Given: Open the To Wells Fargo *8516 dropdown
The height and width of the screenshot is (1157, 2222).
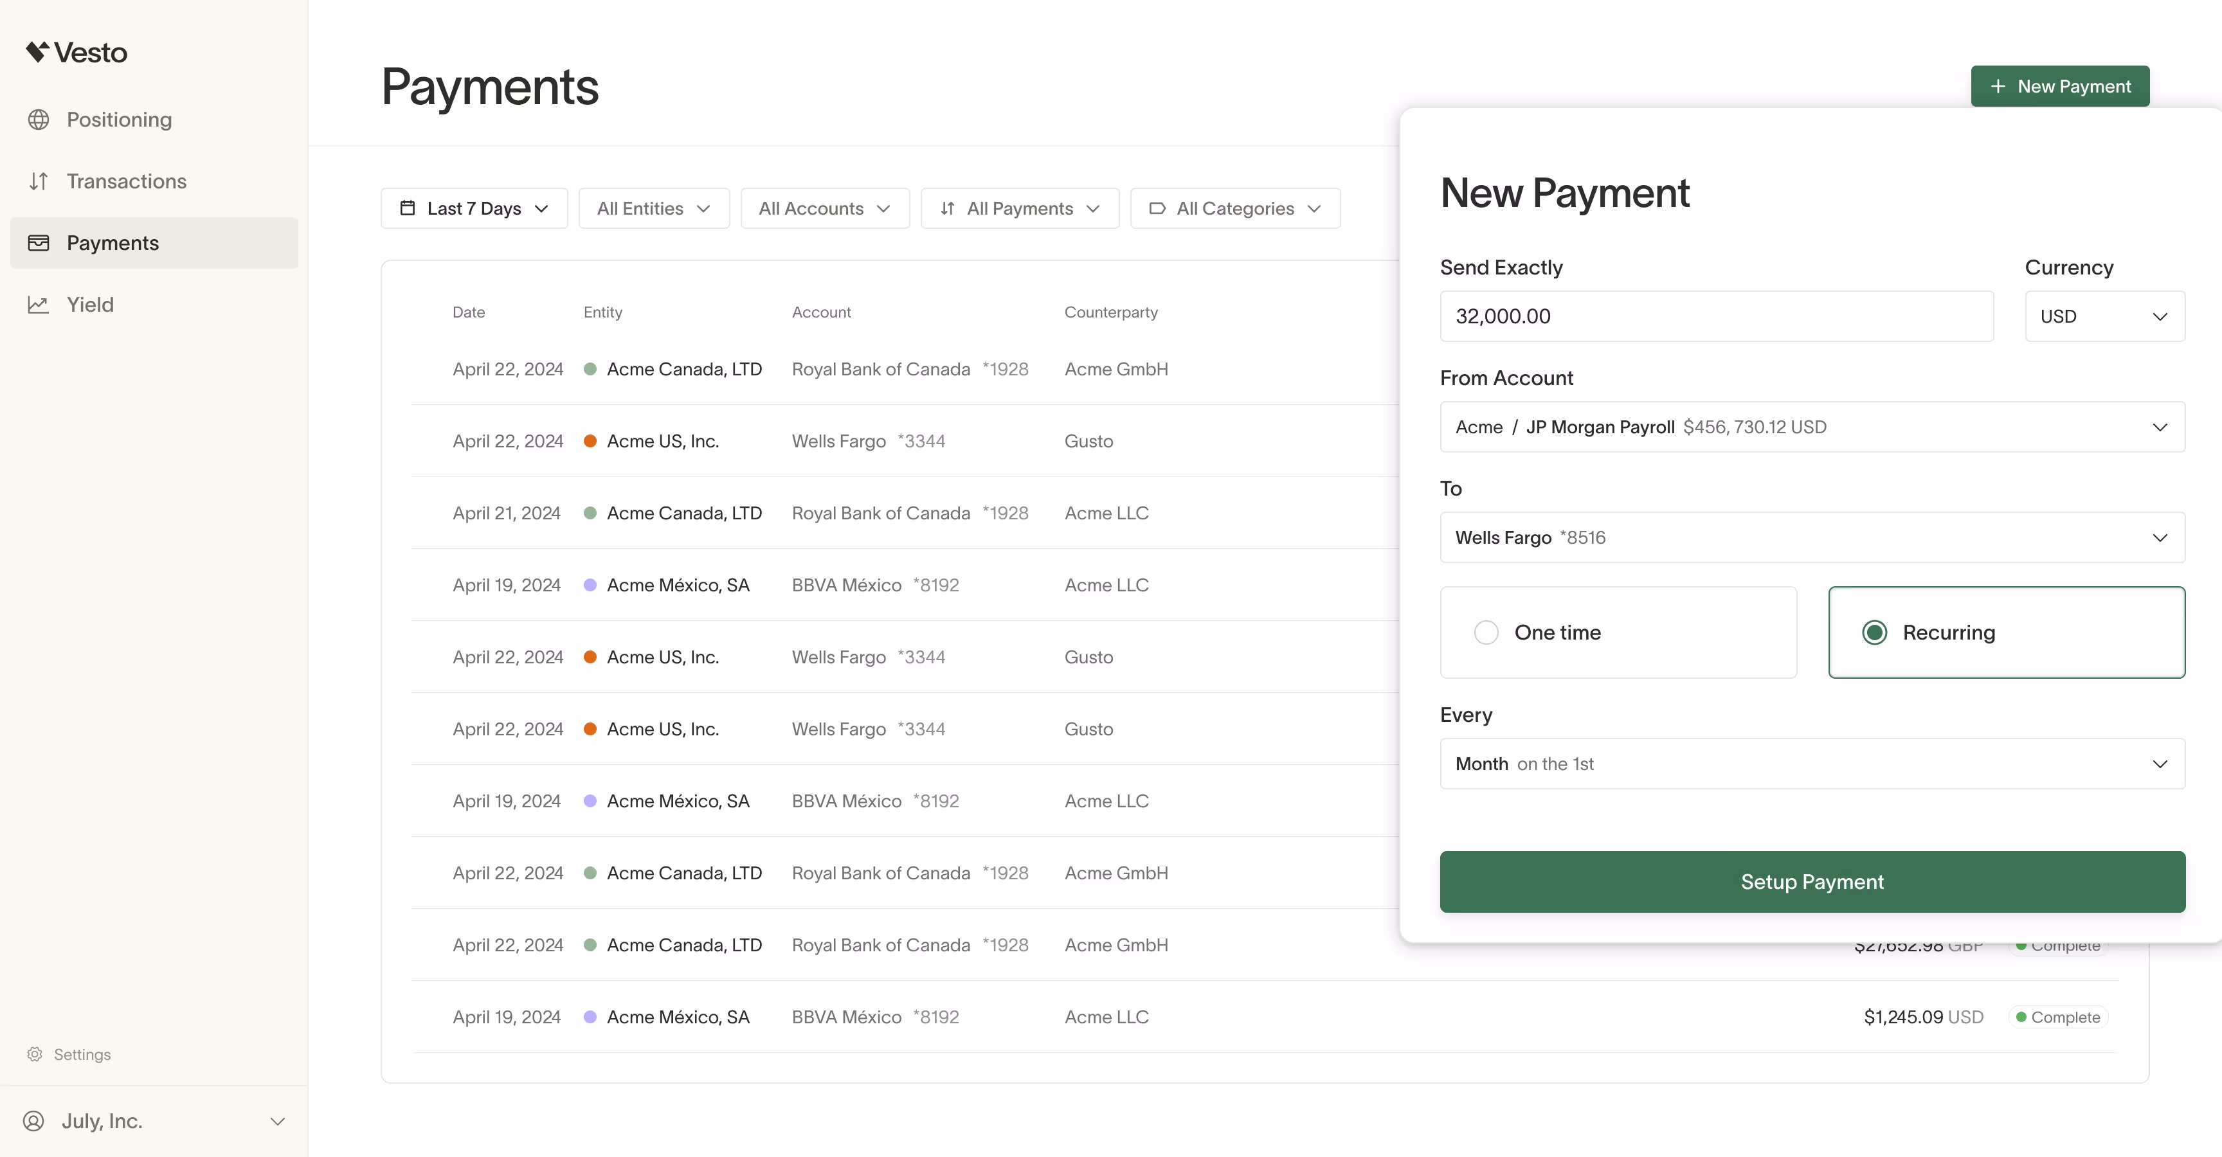Looking at the screenshot, I should coord(1812,537).
